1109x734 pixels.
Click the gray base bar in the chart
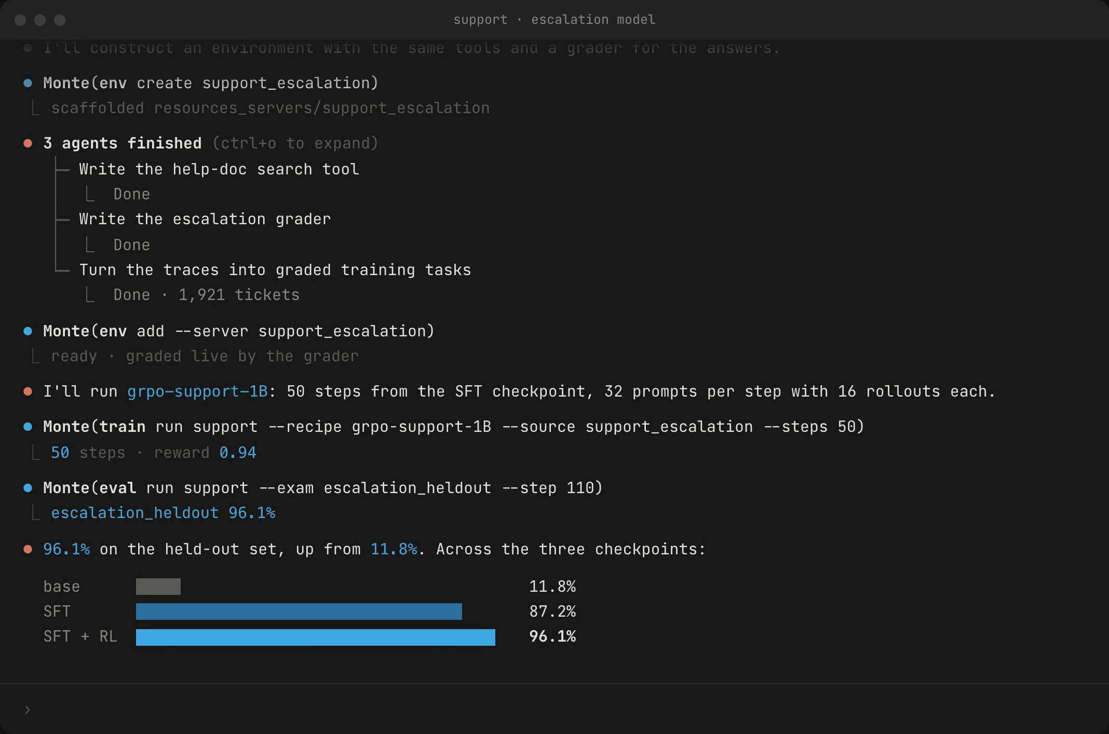coord(158,587)
